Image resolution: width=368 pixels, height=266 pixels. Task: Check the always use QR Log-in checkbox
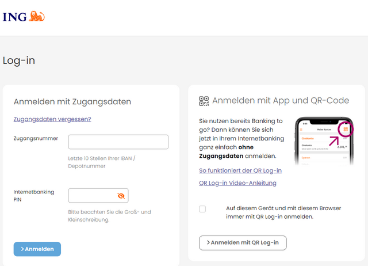coord(202,209)
